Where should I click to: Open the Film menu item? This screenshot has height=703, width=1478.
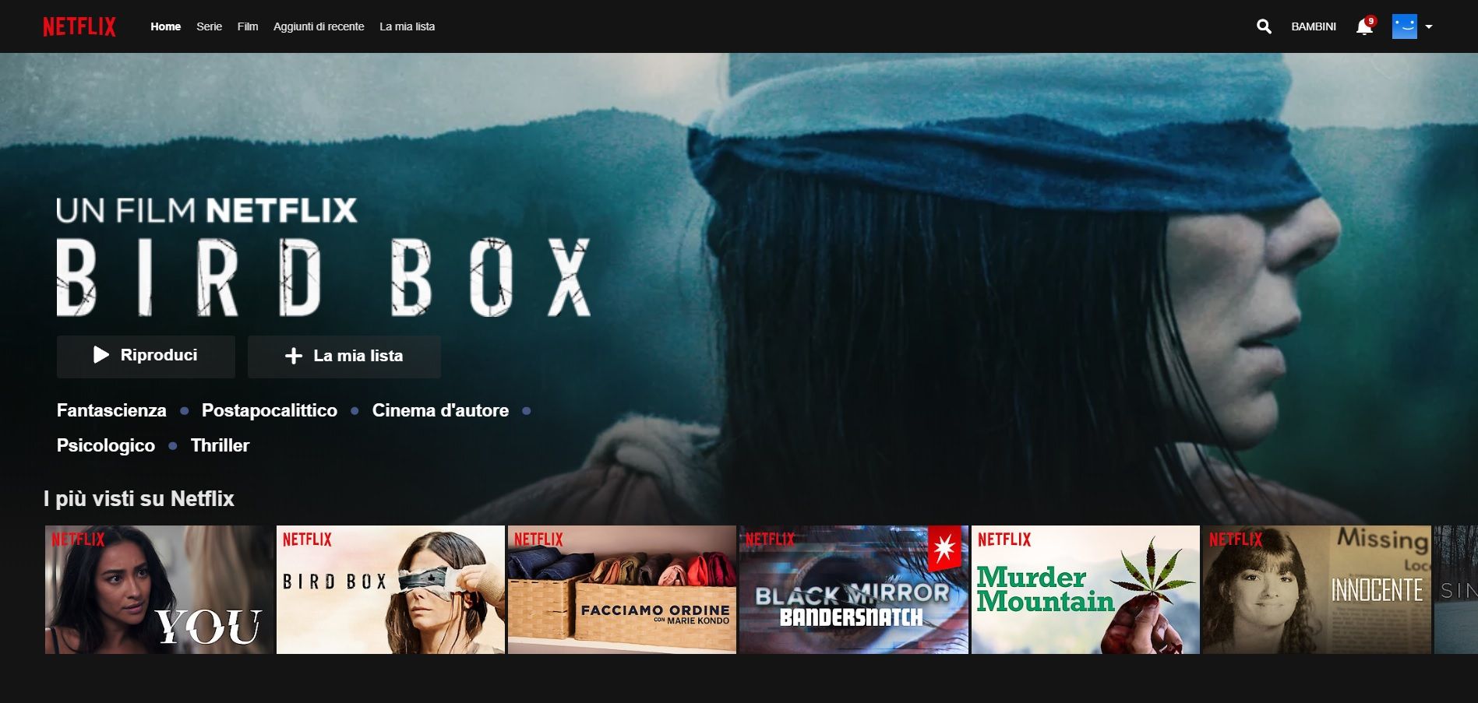[248, 26]
